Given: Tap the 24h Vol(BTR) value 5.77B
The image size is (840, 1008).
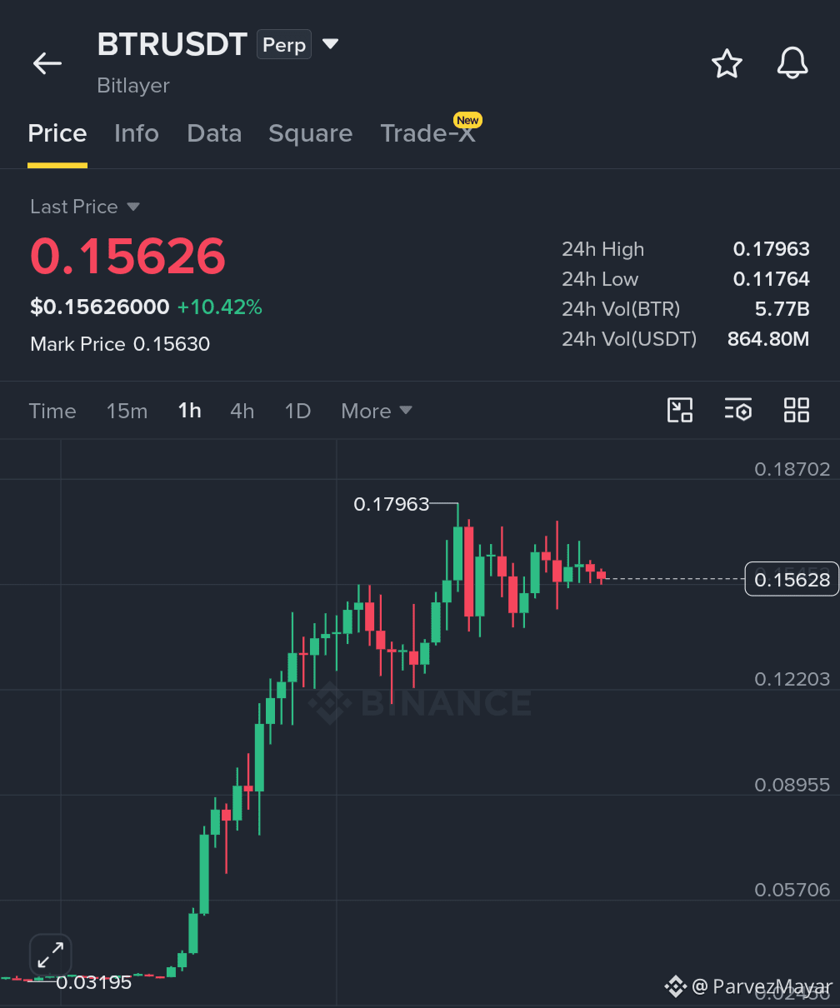Looking at the screenshot, I should click(782, 309).
